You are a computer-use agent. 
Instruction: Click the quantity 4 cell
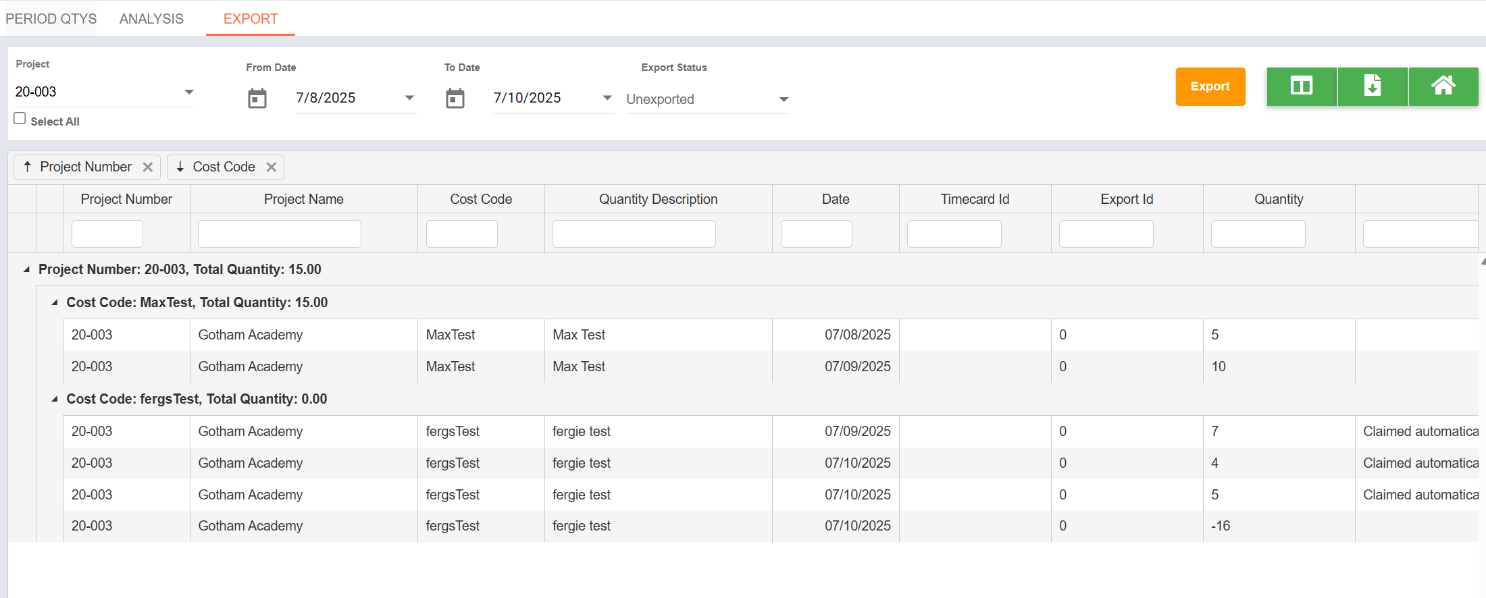tap(1279, 463)
